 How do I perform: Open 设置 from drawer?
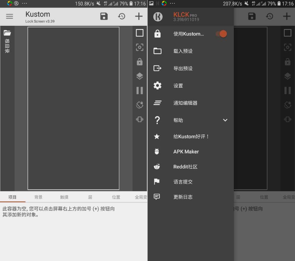click(x=191, y=86)
